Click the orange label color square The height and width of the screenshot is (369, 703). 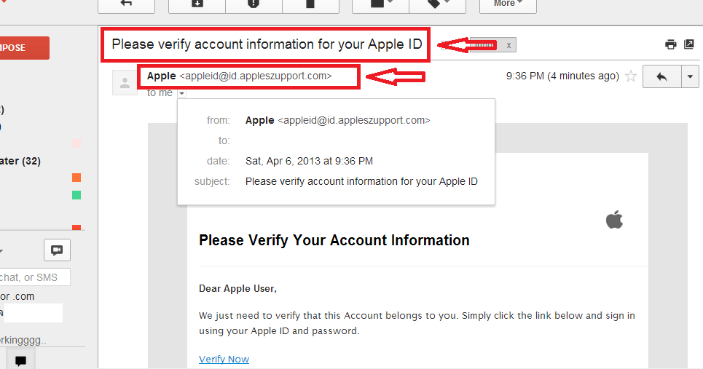click(x=76, y=178)
